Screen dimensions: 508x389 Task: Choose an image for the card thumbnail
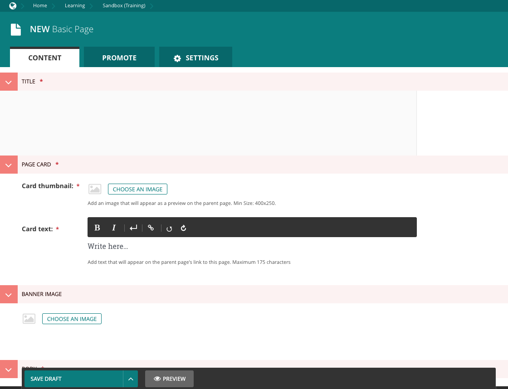pyautogui.click(x=137, y=189)
